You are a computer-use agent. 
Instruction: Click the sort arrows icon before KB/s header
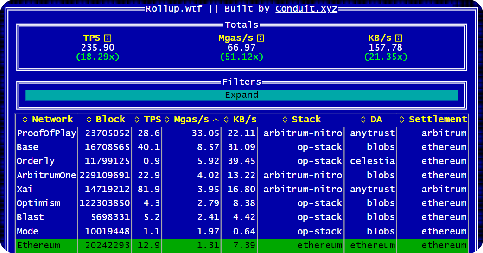(226, 120)
